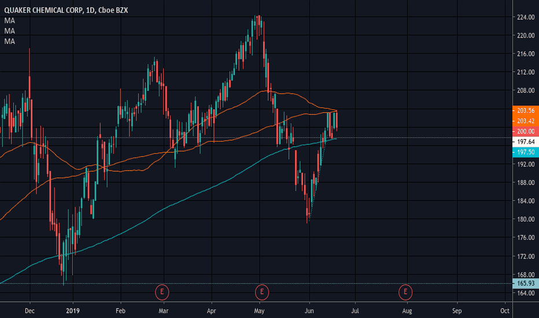Click the Feb date axis label
This screenshot has width=539, height=318.
click(x=120, y=311)
